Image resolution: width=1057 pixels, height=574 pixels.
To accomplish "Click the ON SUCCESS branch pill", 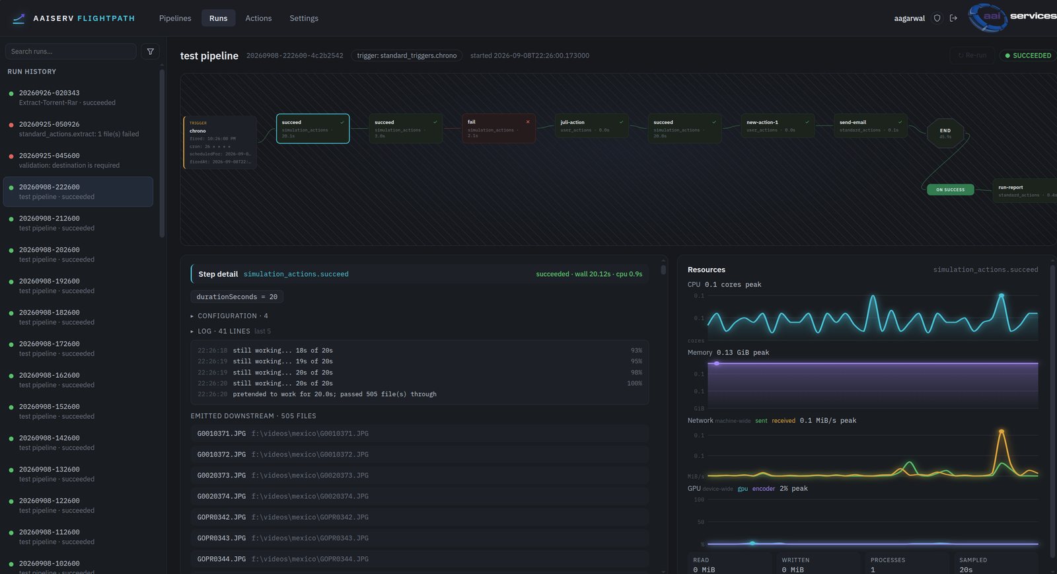I will 950,190.
